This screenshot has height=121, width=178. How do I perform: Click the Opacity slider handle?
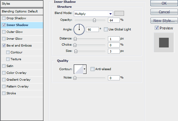coord(94,20)
